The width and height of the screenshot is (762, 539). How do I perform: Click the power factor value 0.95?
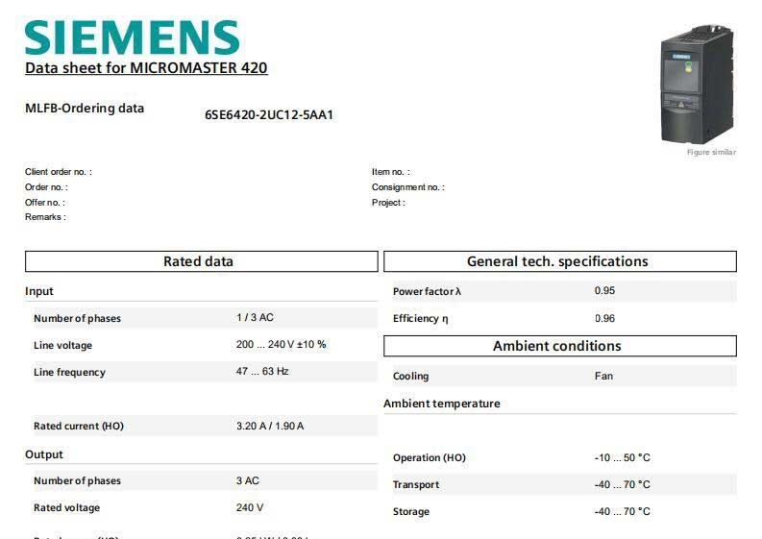tap(604, 290)
